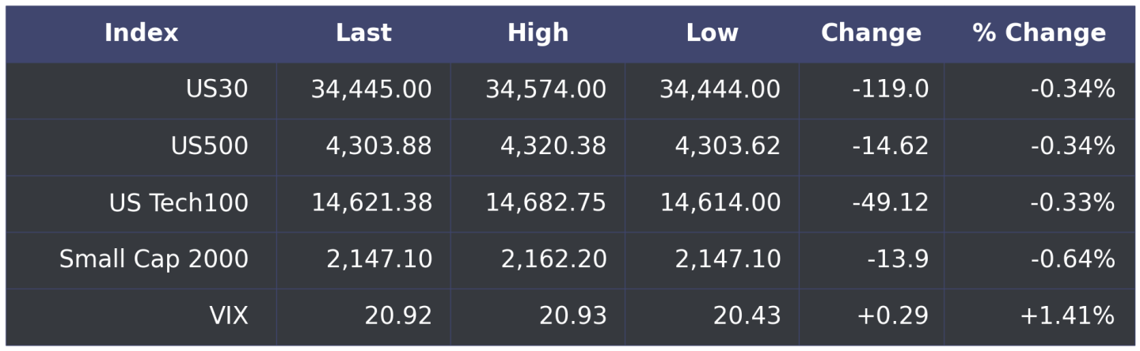
Task: Click the VIX index name
Action: [x=229, y=316]
